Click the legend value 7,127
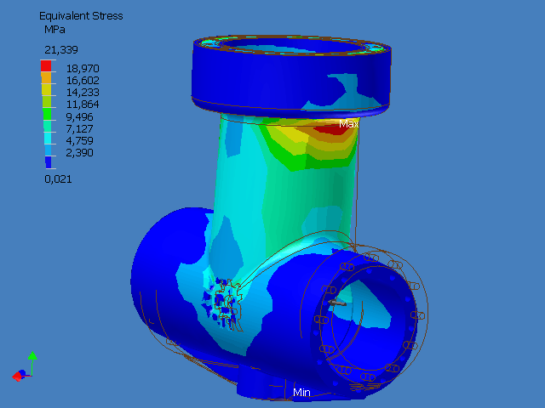This screenshot has width=545, height=408. coord(79,129)
